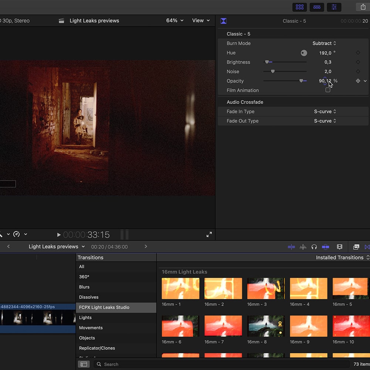Expand the viewer zoom 64% menu

pyautogui.click(x=175, y=21)
